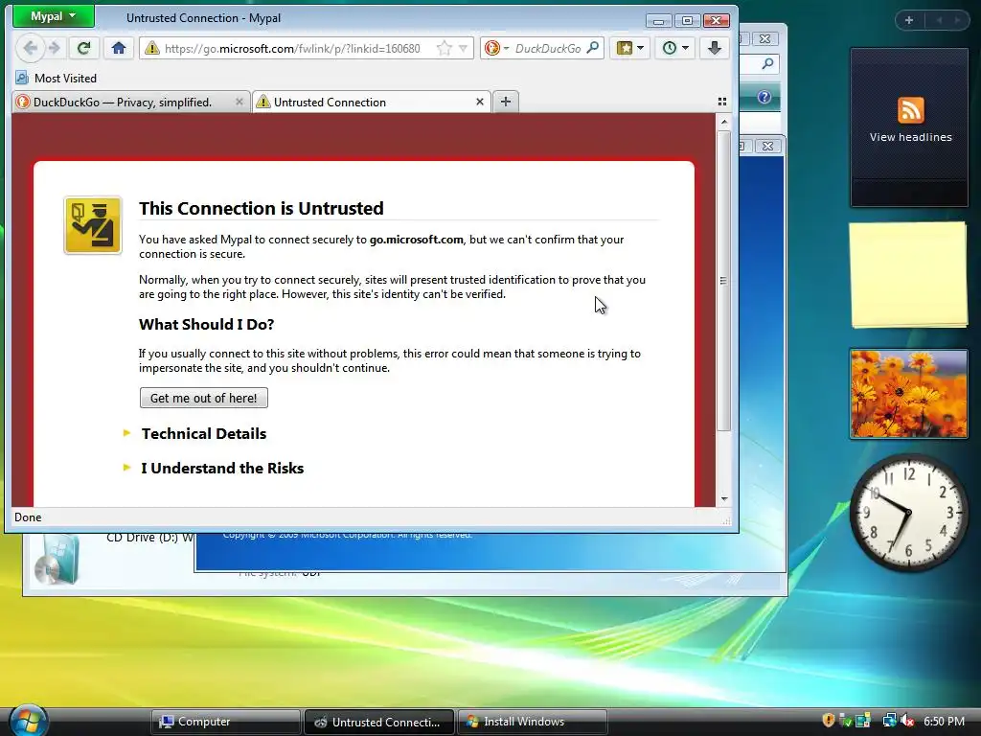Open the Downloads arrow button
The height and width of the screenshot is (736, 981).
(x=715, y=48)
